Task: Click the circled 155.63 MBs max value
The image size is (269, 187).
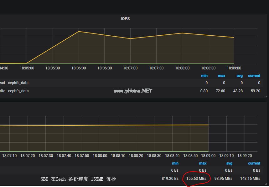Action: (197, 179)
